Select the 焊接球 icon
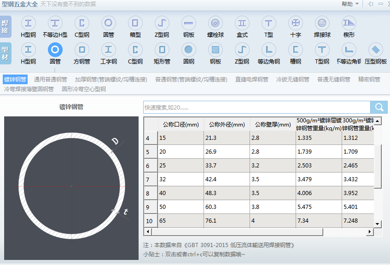Screen dimensions: 390x265 pos(322,23)
